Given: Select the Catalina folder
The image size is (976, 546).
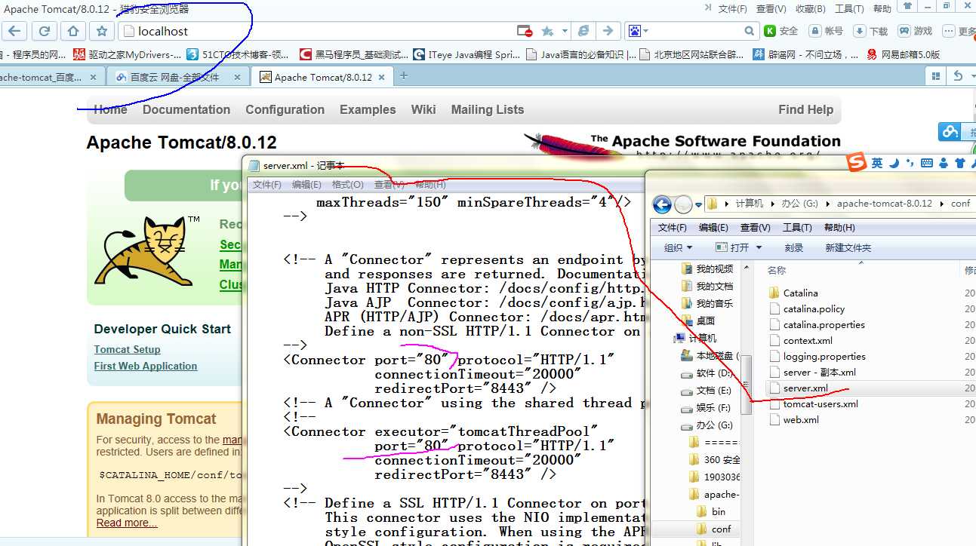Looking at the screenshot, I should (x=800, y=293).
